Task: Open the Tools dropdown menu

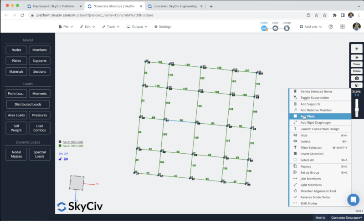Action: pyautogui.click(x=111, y=27)
